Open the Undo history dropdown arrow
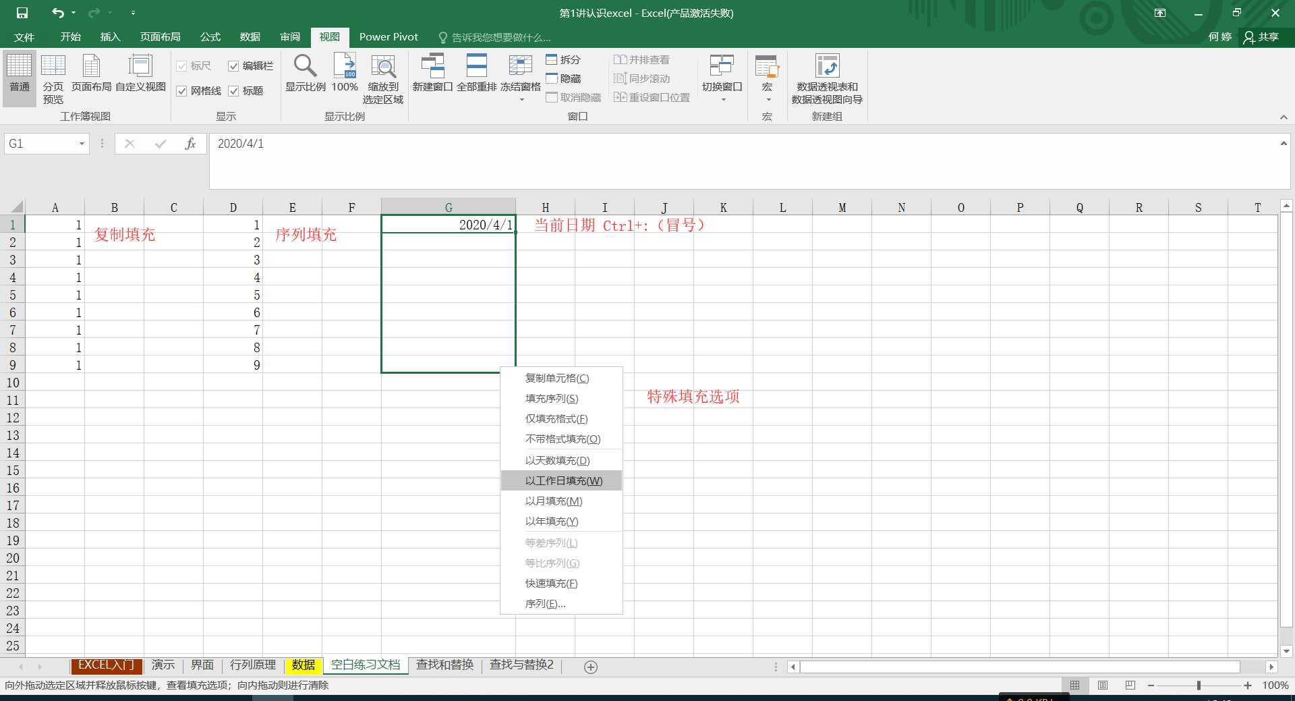1295x701 pixels. pos(74,13)
